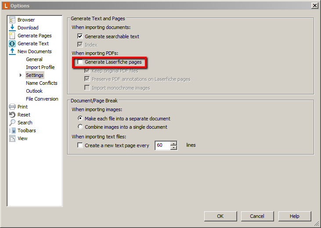
Task: Increase lines value with up spinner
Action: (x=173, y=143)
